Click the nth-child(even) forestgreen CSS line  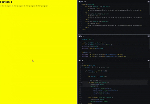coord(104,56)
